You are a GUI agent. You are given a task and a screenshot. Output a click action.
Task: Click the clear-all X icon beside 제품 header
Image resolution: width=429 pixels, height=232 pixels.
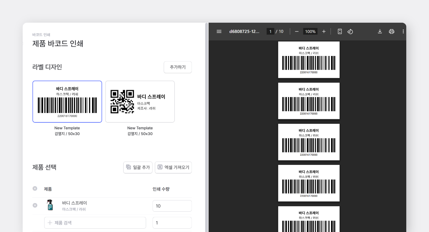click(x=34, y=189)
